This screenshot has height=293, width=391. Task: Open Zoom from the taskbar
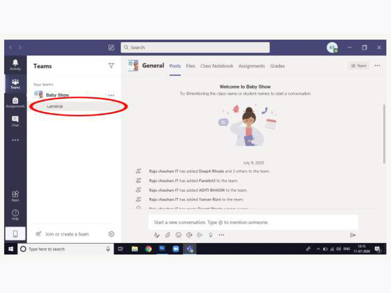point(176,249)
